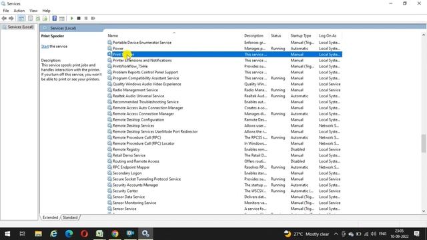Select the Security Center service
Viewport: 427px width, 240px height.
(x=125, y=191)
